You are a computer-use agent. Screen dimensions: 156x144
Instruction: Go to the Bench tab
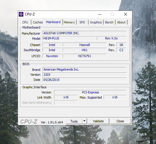tap(109, 22)
